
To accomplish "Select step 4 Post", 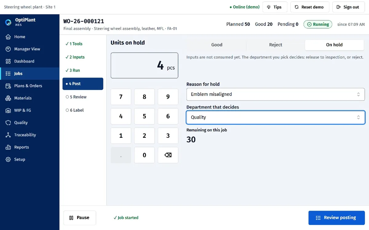I will (83, 84).
